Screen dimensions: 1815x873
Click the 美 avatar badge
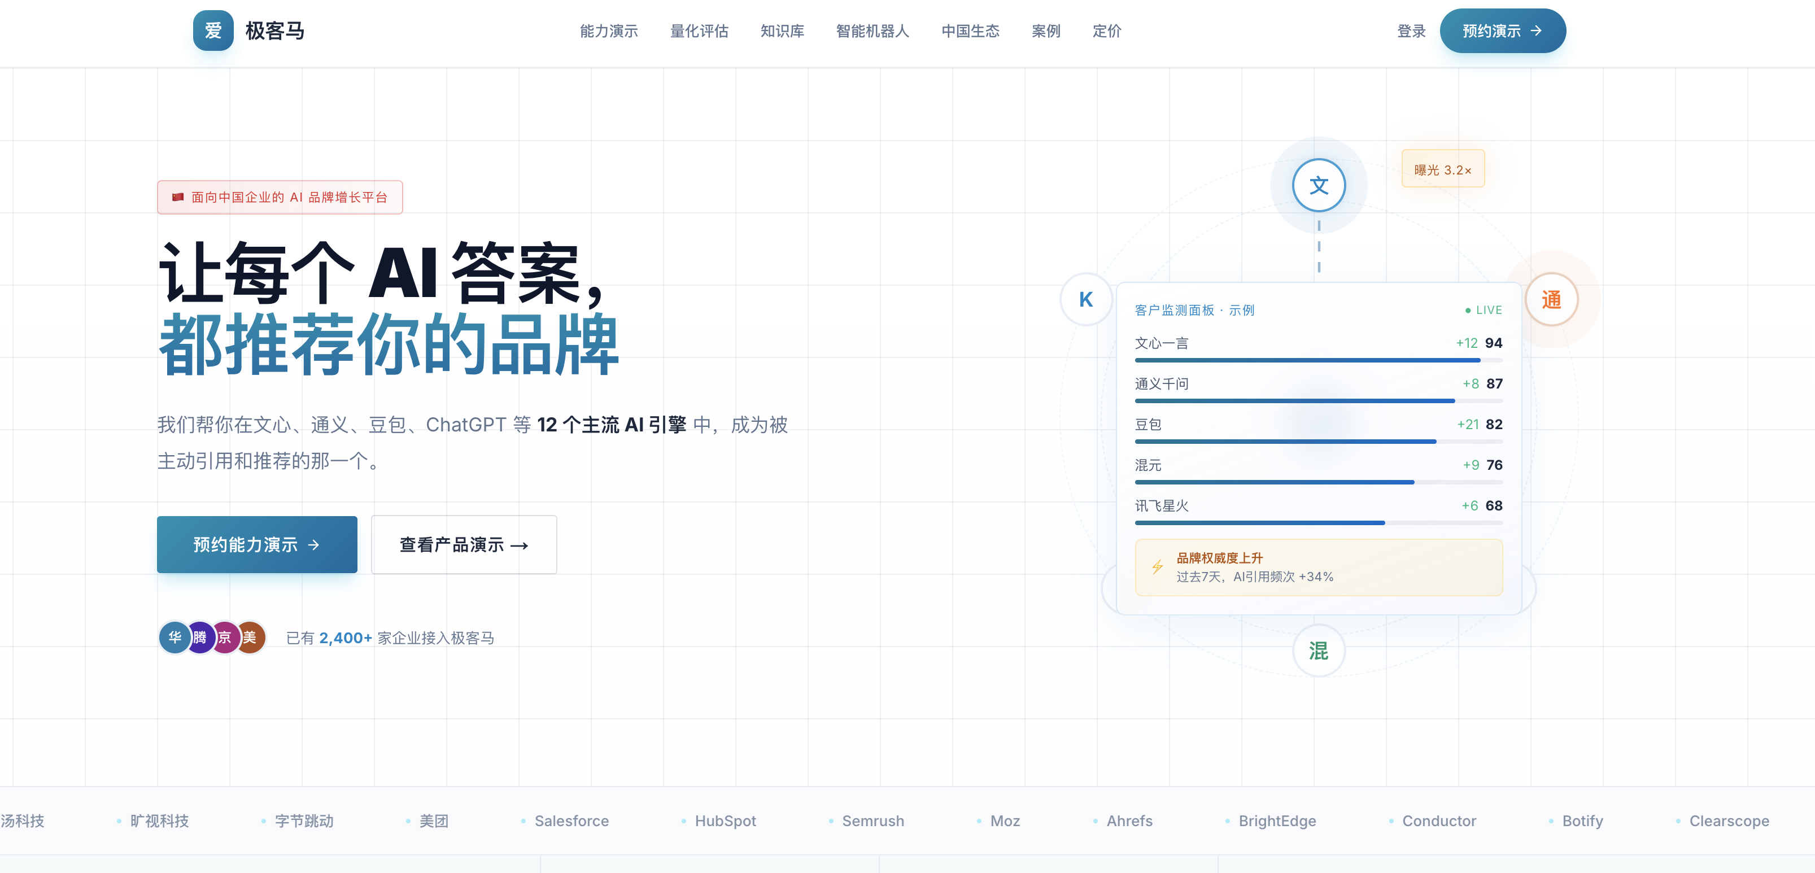[x=250, y=638]
